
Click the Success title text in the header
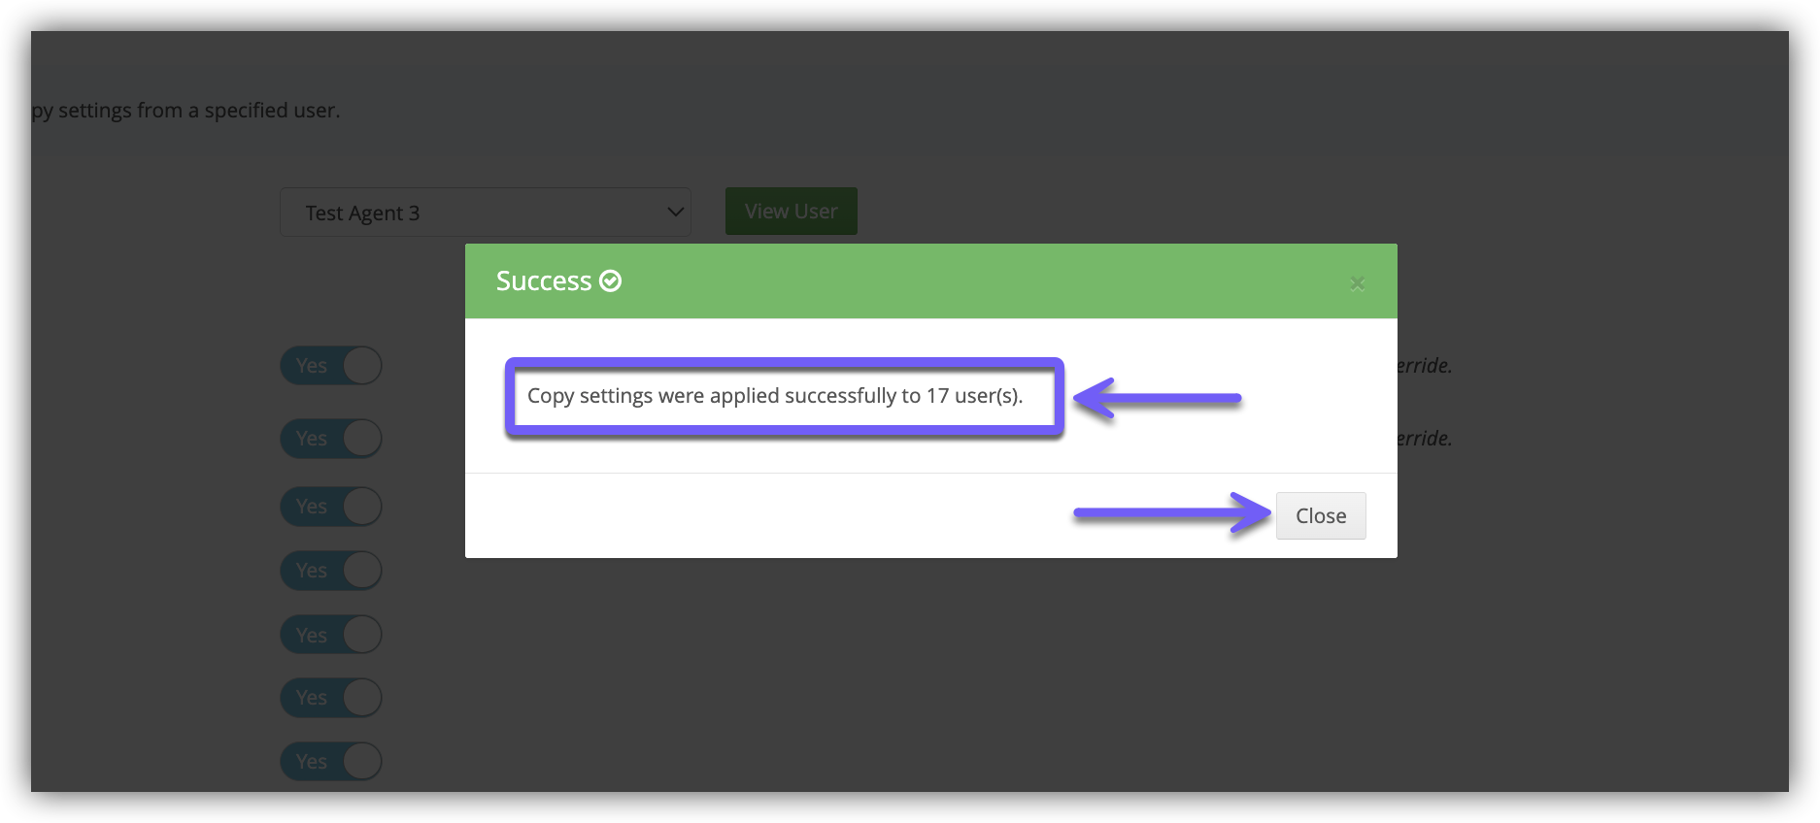[544, 280]
